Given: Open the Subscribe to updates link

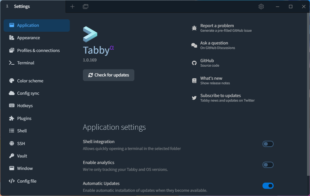Looking at the screenshot, I should pyautogui.click(x=221, y=96).
